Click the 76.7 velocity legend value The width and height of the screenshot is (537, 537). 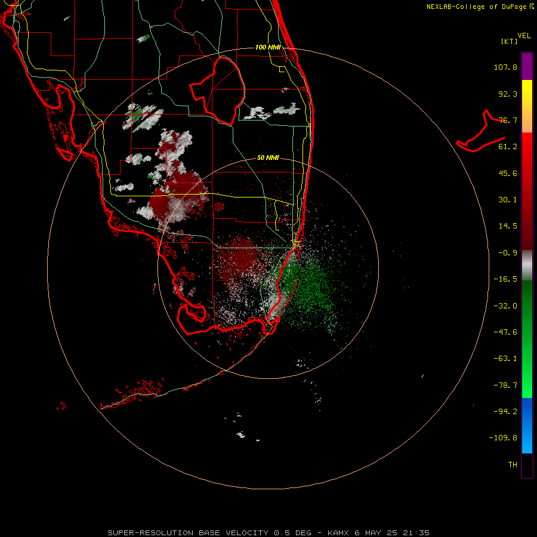[508, 120]
